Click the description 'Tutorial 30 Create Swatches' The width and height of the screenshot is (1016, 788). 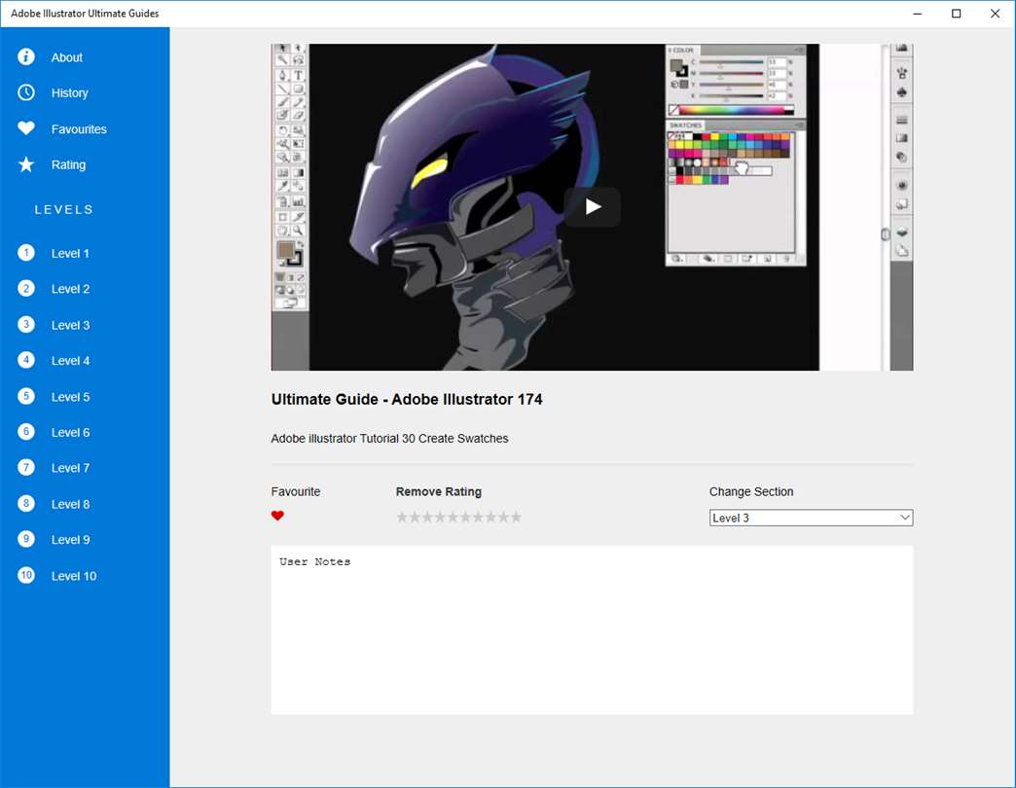(x=434, y=439)
